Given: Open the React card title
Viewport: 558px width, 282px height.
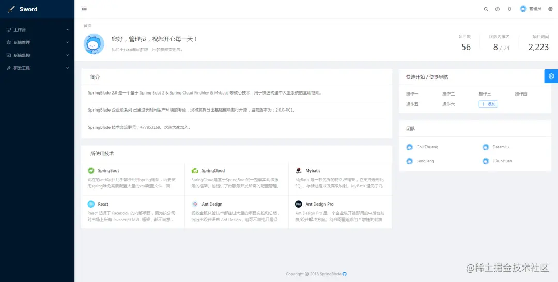Looking at the screenshot, I should tap(103, 204).
